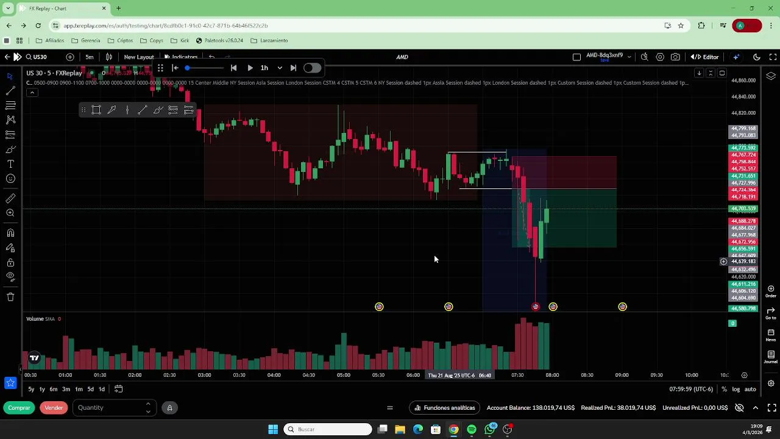This screenshot has width=780, height=439.
Task: Toggle auto scale
Action: tap(750, 389)
